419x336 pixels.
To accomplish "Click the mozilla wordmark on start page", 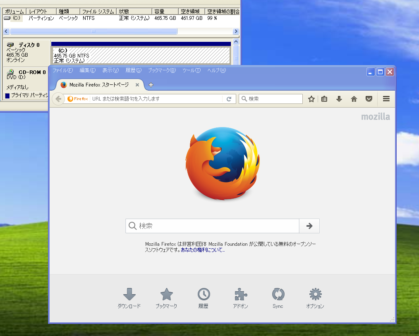I will tap(376, 117).
